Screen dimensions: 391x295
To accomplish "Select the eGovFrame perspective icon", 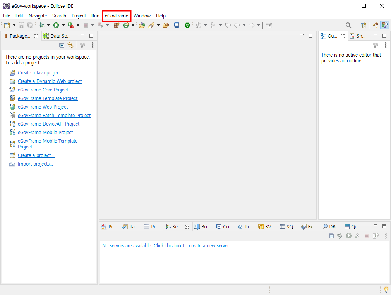I will click(385, 25).
